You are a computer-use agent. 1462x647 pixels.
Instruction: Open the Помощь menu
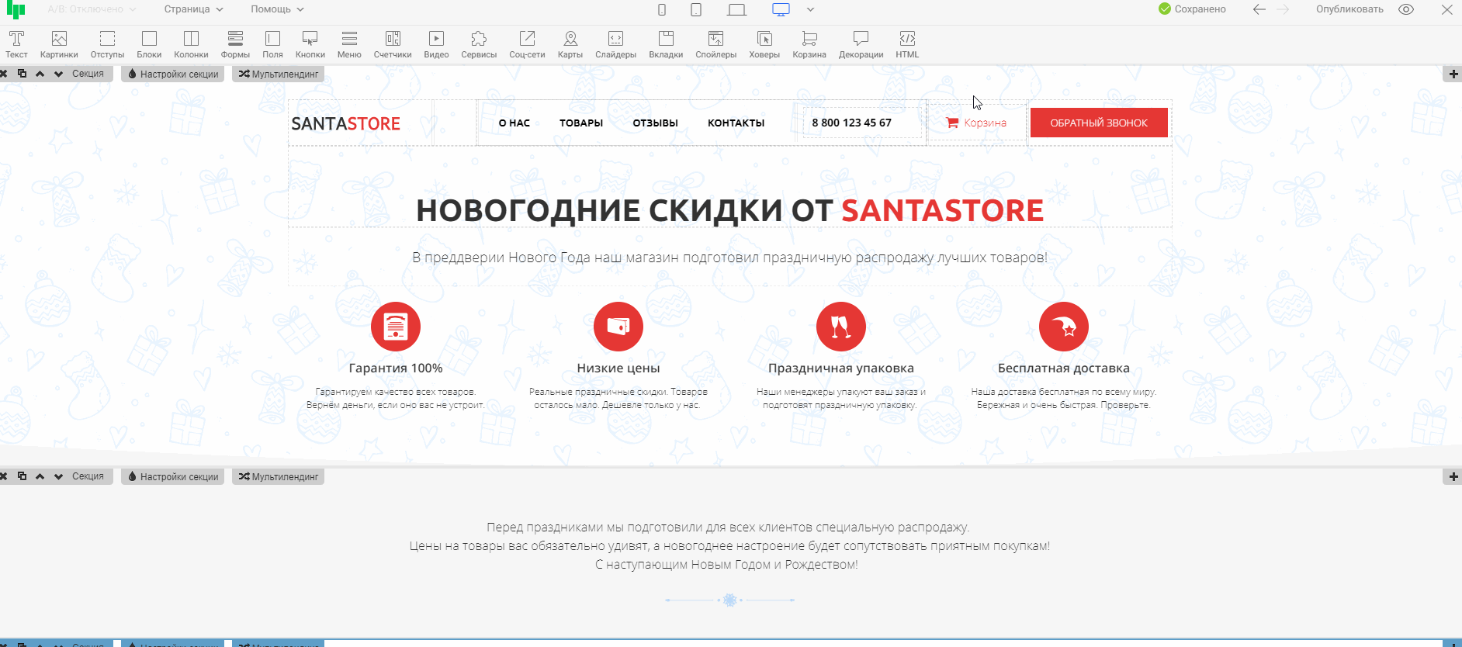(x=277, y=9)
